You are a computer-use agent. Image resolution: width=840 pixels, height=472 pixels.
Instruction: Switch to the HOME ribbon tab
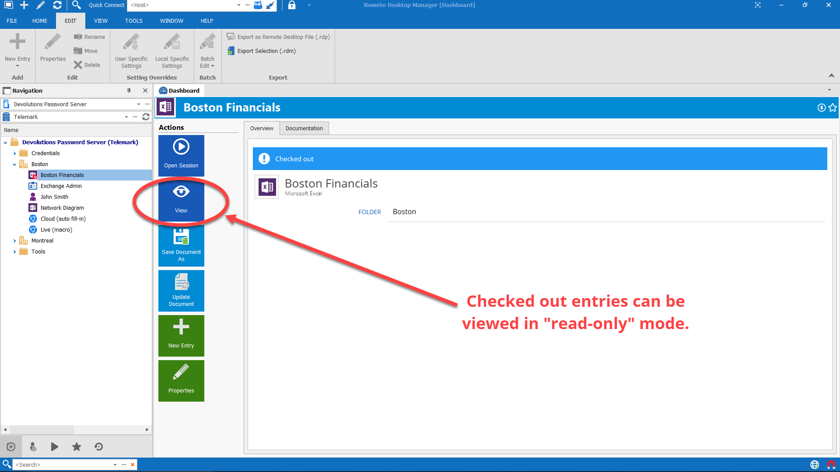(40, 21)
